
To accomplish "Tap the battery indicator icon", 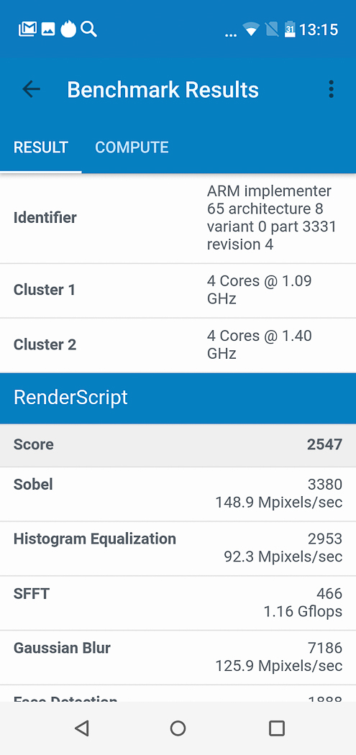I will click(x=290, y=29).
